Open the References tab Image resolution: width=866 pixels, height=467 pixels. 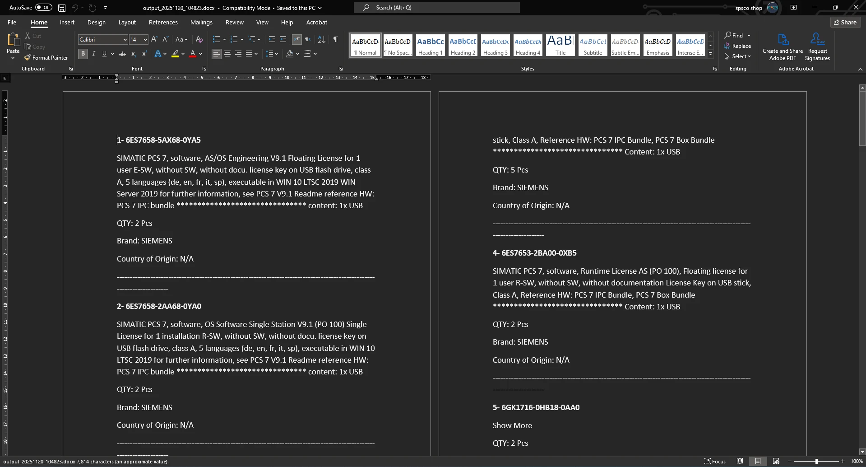(x=163, y=22)
